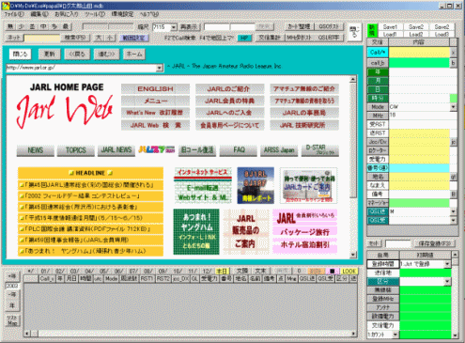Image resolution: width=465 pixels, height=343 pixels.
Task: Open the 縮尺 scale dropdown
Action: 174,27
